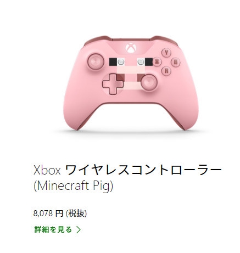
Task: Click the A button on the controller image
Action: pos(166,71)
